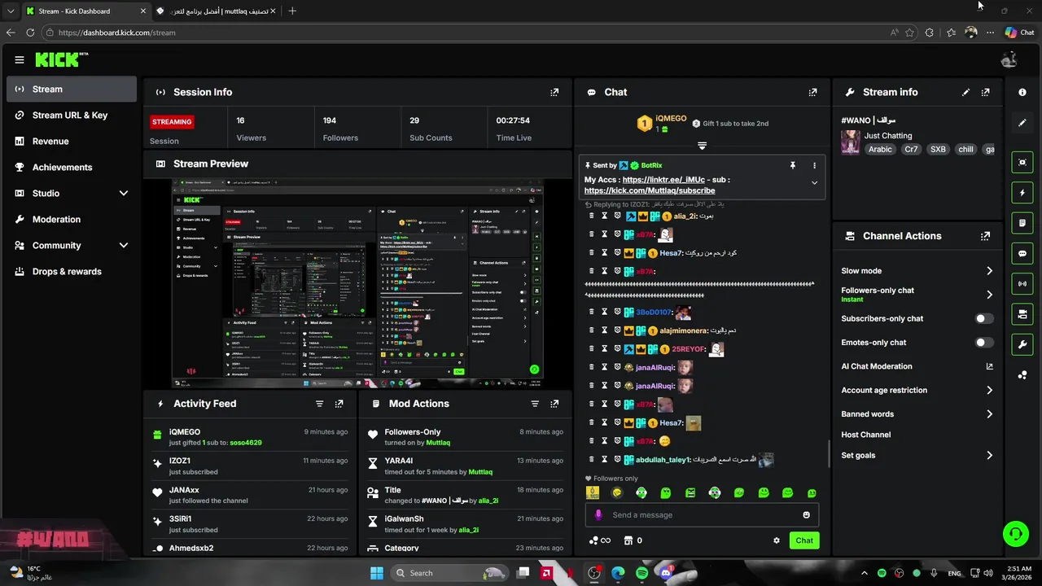1042x586 pixels.
Task: Open Mod Actions filter menu
Action: point(535,404)
